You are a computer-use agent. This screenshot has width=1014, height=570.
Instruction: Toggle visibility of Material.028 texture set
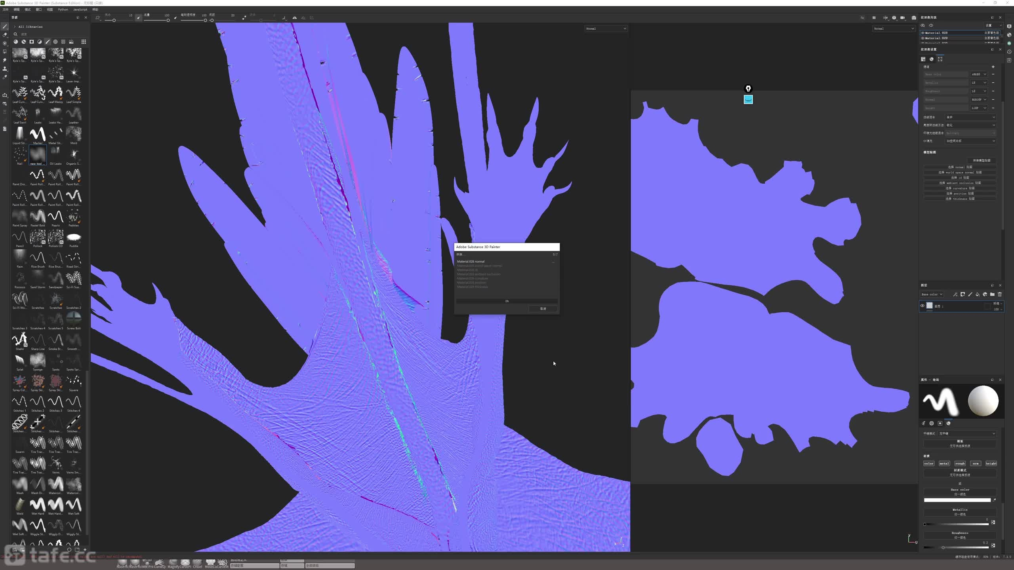923,33
